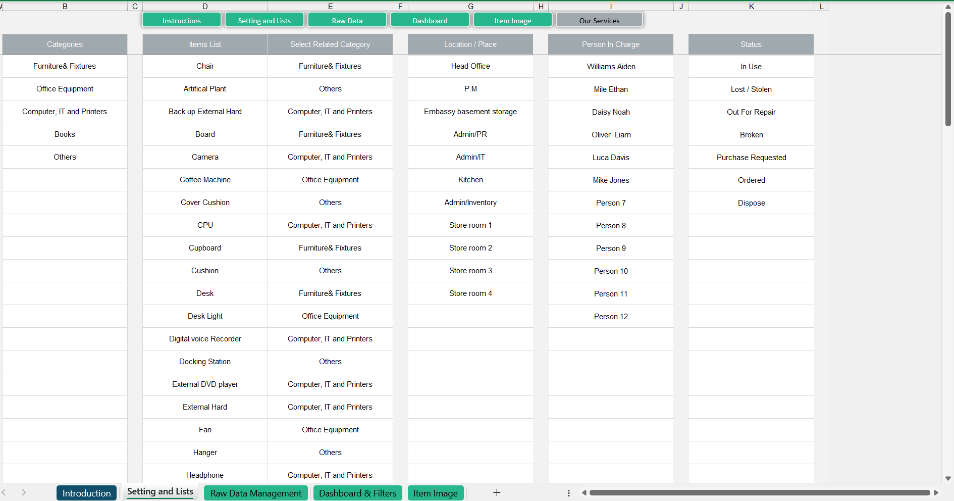Open Dashboard & Filters sheet tab

(x=357, y=493)
